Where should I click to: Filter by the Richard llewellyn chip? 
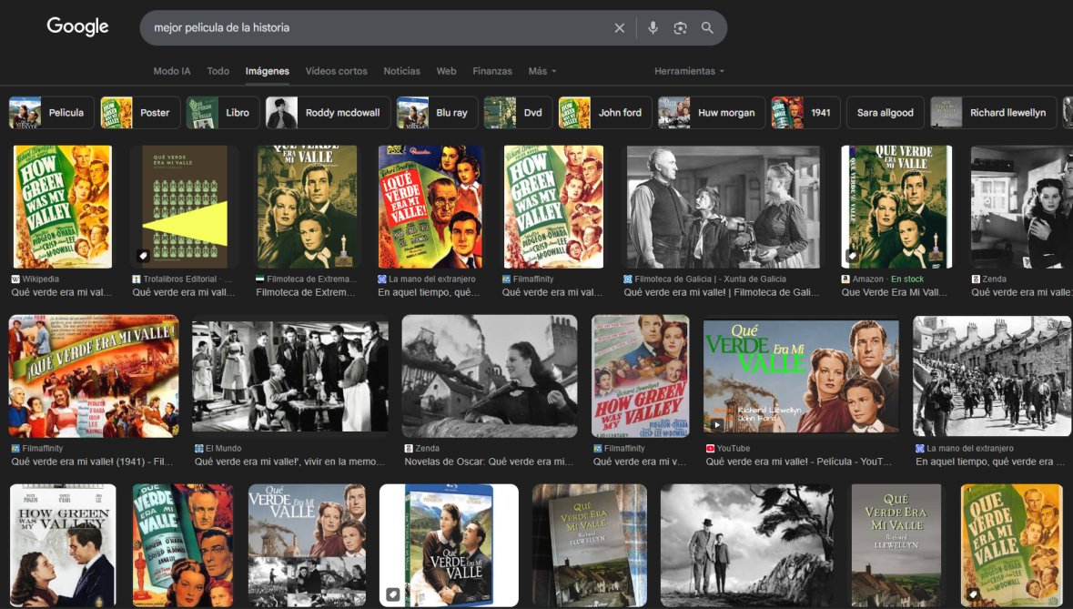point(994,113)
